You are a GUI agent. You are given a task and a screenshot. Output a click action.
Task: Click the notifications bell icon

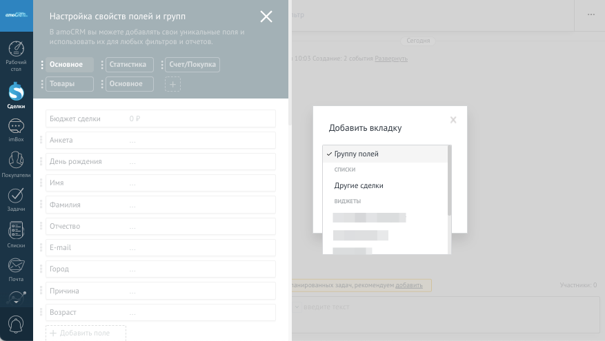16,324
